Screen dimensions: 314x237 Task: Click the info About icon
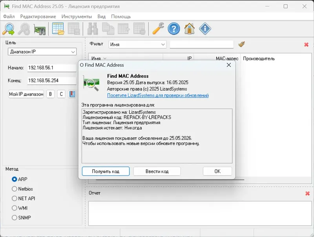pos(204,29)
